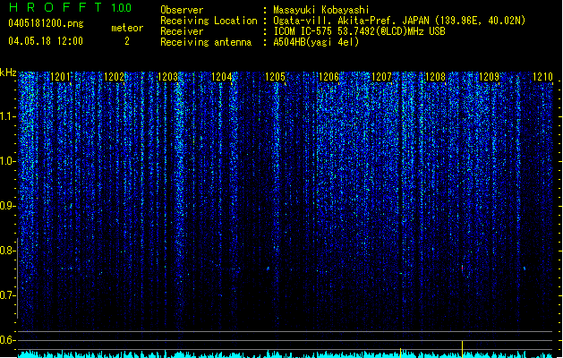Click the tall yellow meteor spike in bottom graph

(462, 349)
